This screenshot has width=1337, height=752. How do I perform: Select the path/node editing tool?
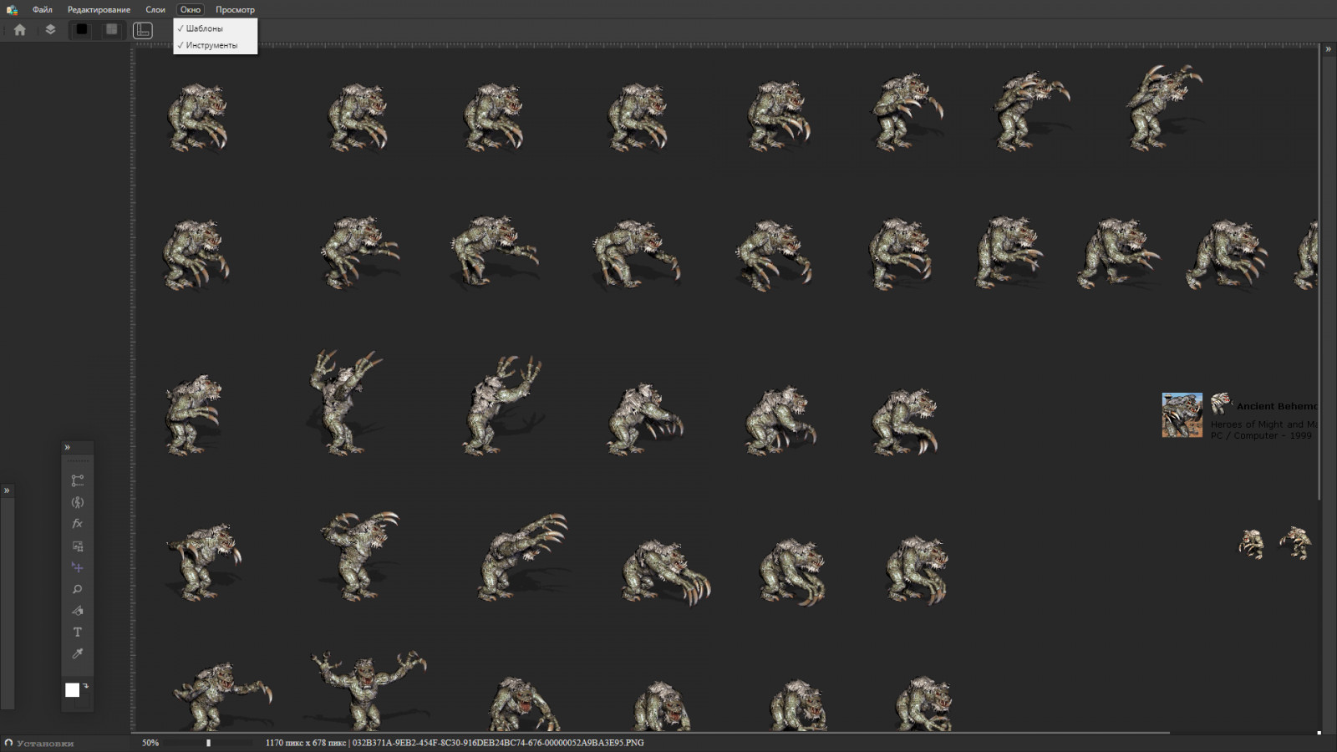click(x=78, y=480)
